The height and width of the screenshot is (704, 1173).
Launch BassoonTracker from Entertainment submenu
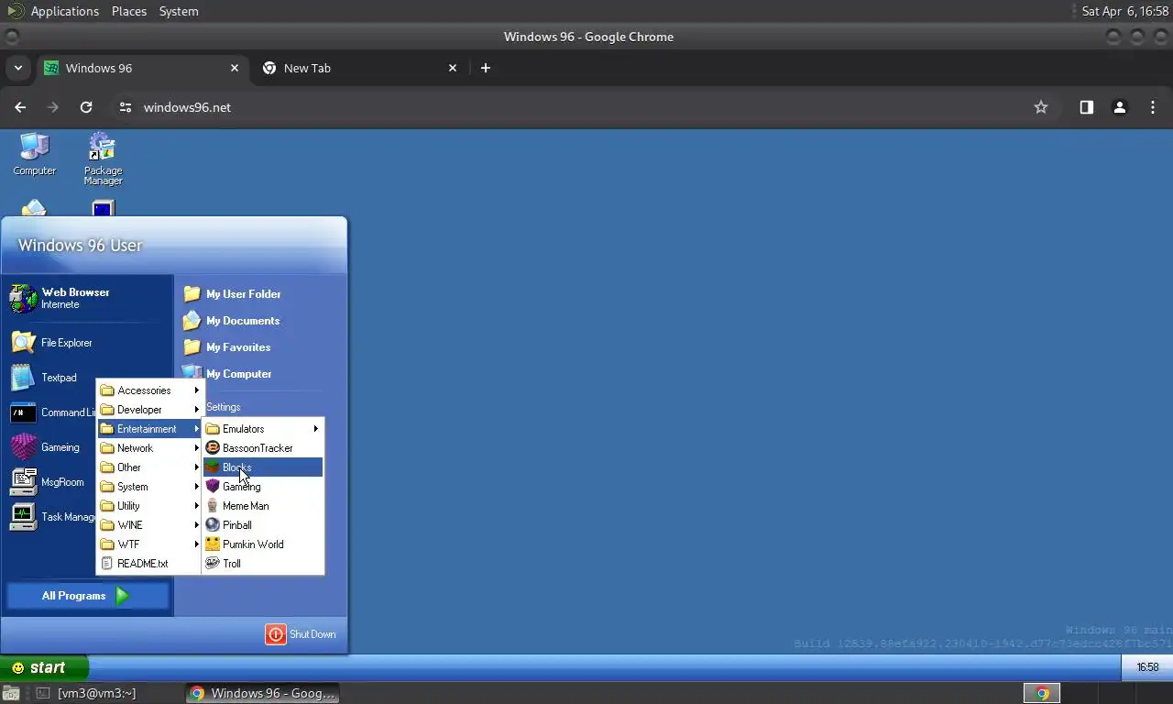point(263,448)
